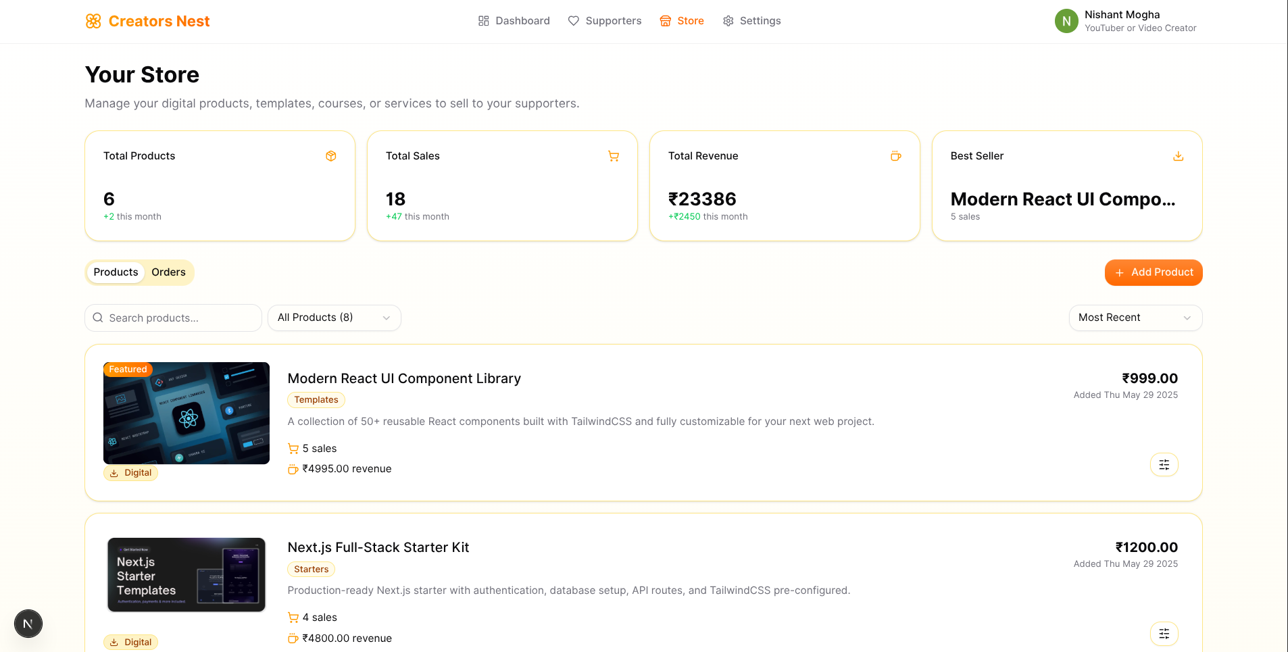
Task: Open the Creators Nest home link text
Action: (159, 21)
